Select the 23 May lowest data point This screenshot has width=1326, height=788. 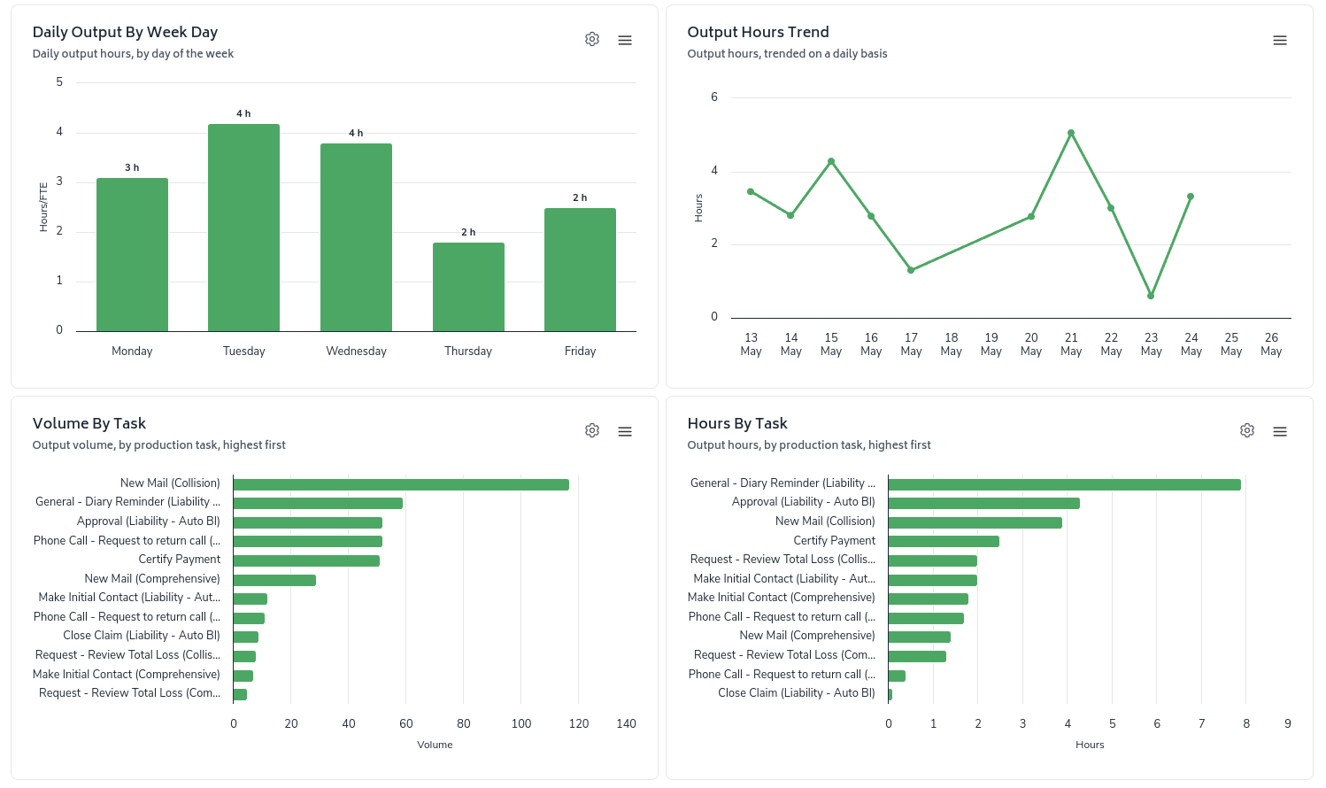[1151, 296]
